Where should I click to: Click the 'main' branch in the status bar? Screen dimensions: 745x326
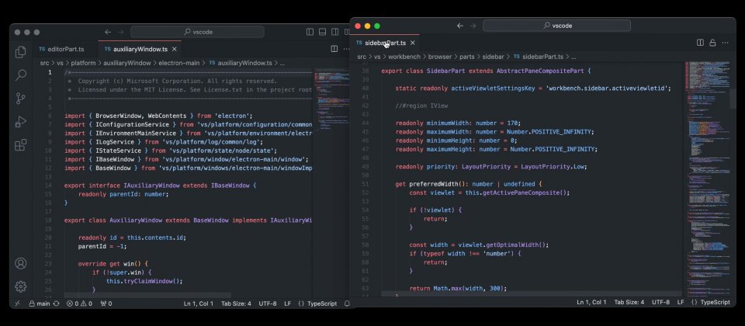[40, 303]
